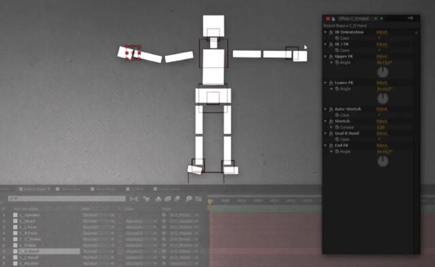
Task: Enable frame blending icon in timeline
Action: point(168,199)
